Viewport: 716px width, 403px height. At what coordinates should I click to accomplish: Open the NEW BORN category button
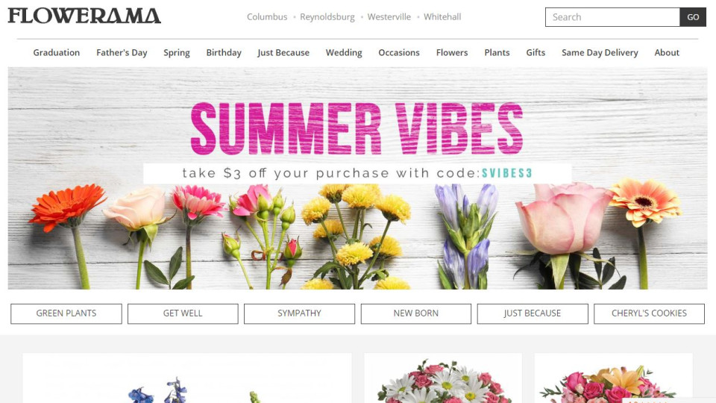(416, 313)
